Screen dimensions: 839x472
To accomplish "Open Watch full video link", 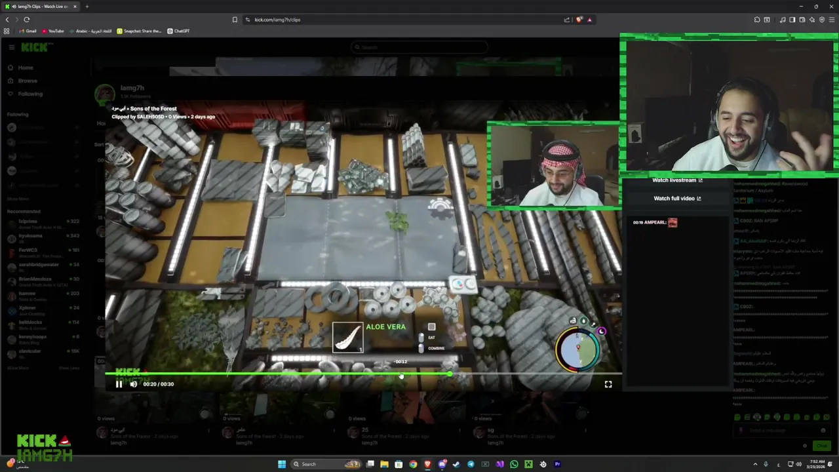I will (677, 198).
